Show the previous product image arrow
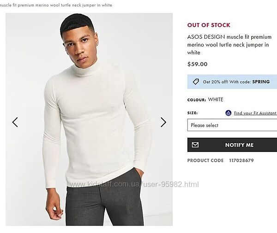This screenshot has width=277, height=233. click(15, 122)
